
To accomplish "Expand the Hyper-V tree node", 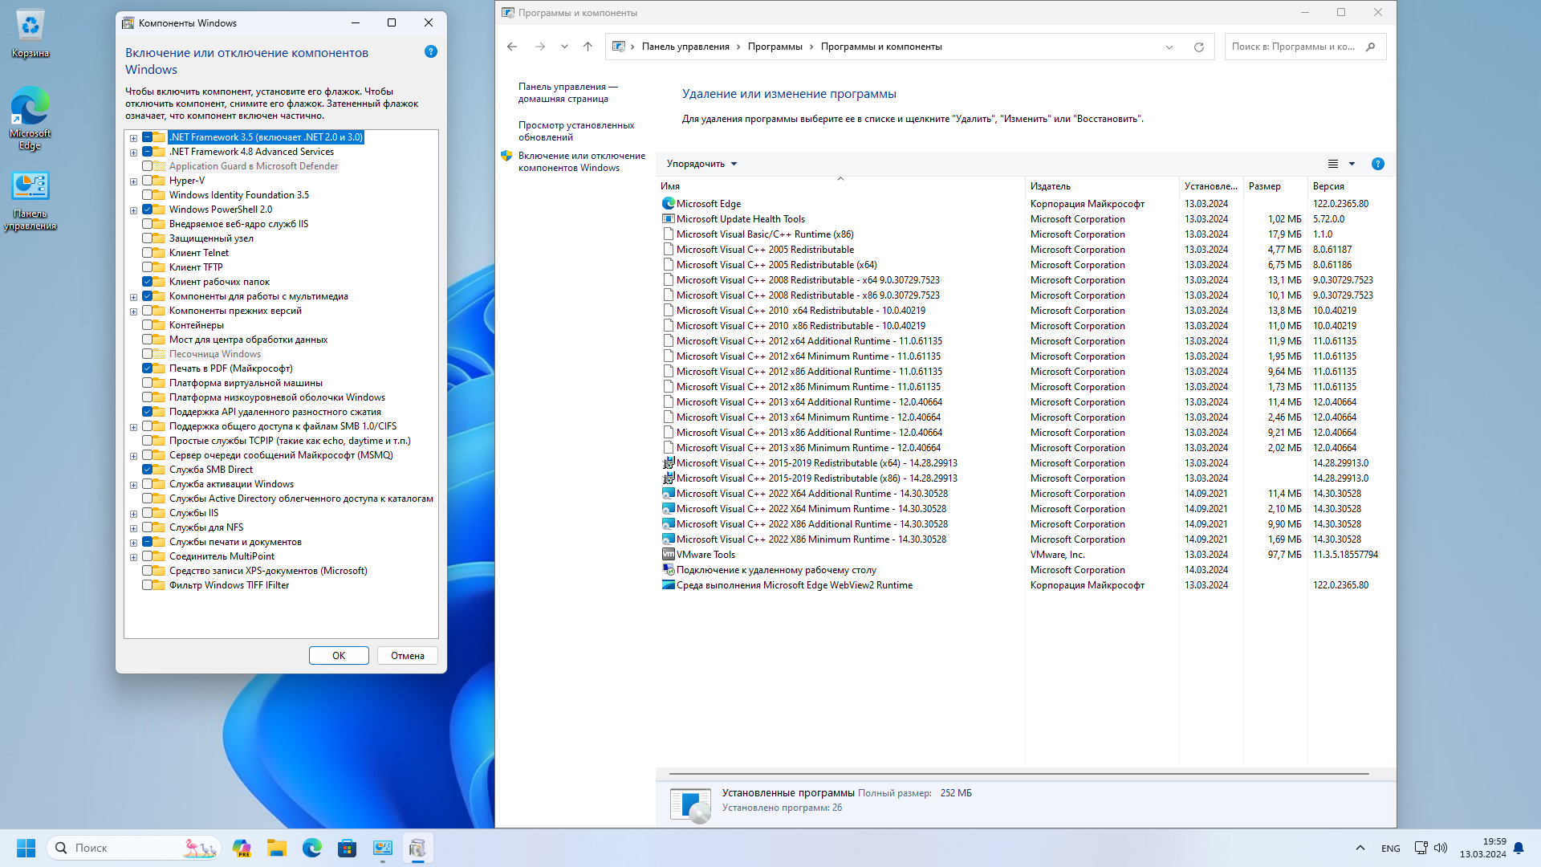I will tap(133, 181).
